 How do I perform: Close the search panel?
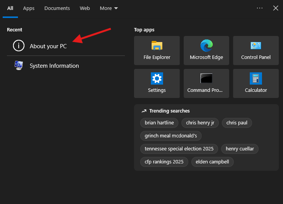276,8
